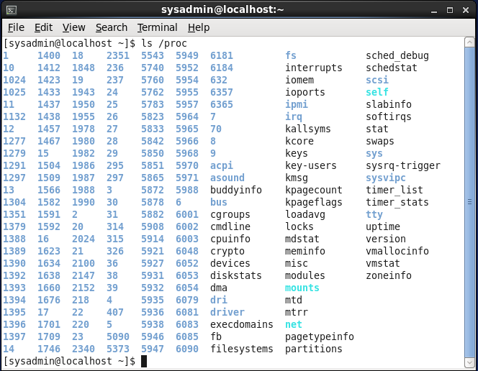The width and height of the screenshot is (478, 371).
Task: Click the 'diskstats' entry
Action: pyautogui.click(x=236, y=275)
